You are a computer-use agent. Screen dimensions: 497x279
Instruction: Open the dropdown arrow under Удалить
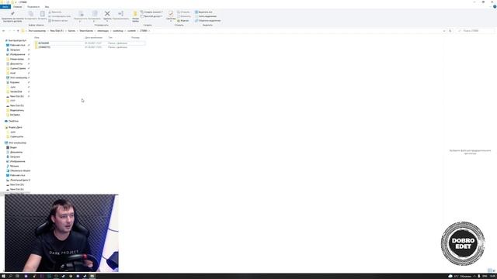pos(107,21)
